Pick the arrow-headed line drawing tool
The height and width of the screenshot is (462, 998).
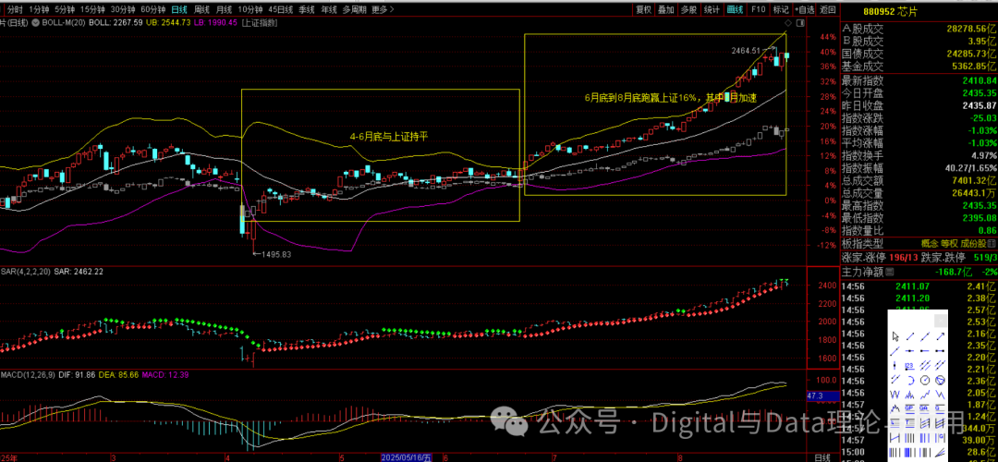click(940, 336)
